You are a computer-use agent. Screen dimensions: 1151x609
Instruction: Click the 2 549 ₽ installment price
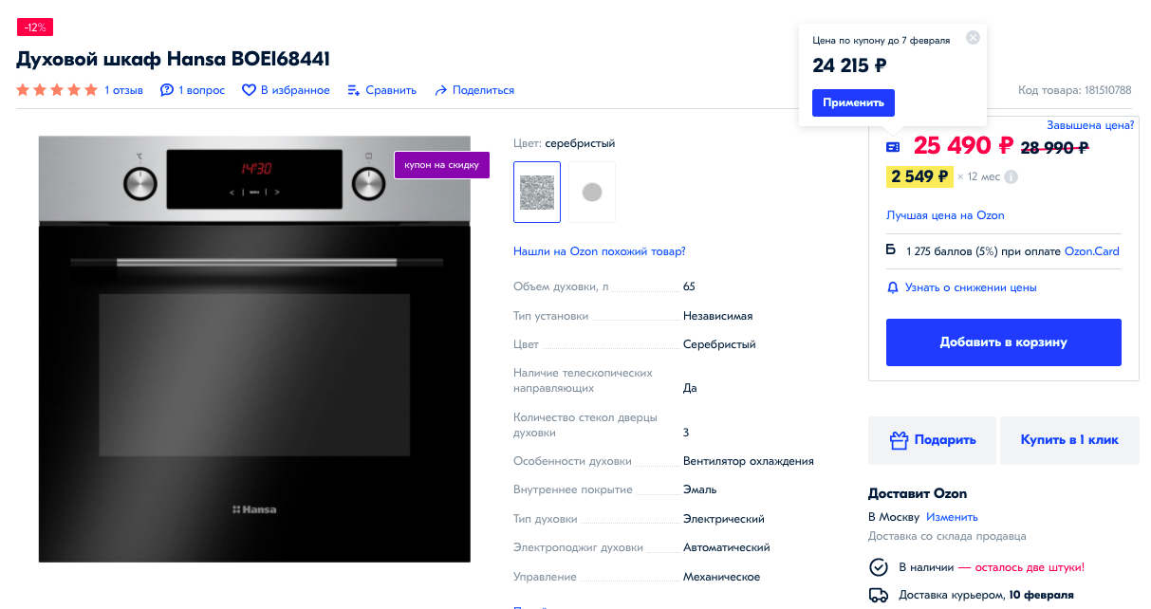(919, 176)
